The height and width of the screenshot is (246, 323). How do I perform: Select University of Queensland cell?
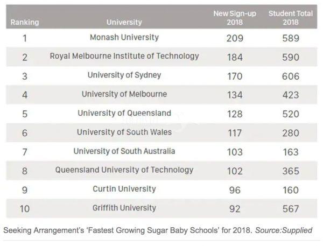tap(124, 113)
